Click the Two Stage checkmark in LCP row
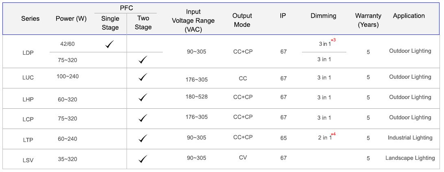Image resolution: width=444 pixels, height=172 pixels. (x=143, y=118)
